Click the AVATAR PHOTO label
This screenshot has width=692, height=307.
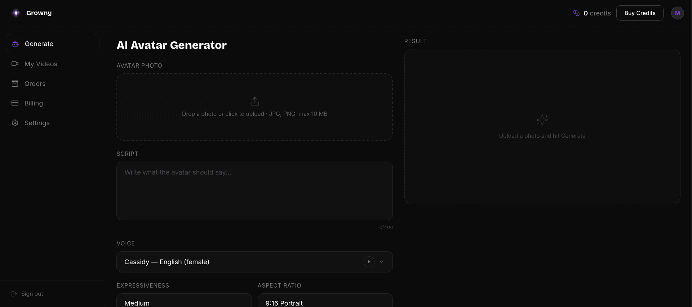(x=139, y=66)
